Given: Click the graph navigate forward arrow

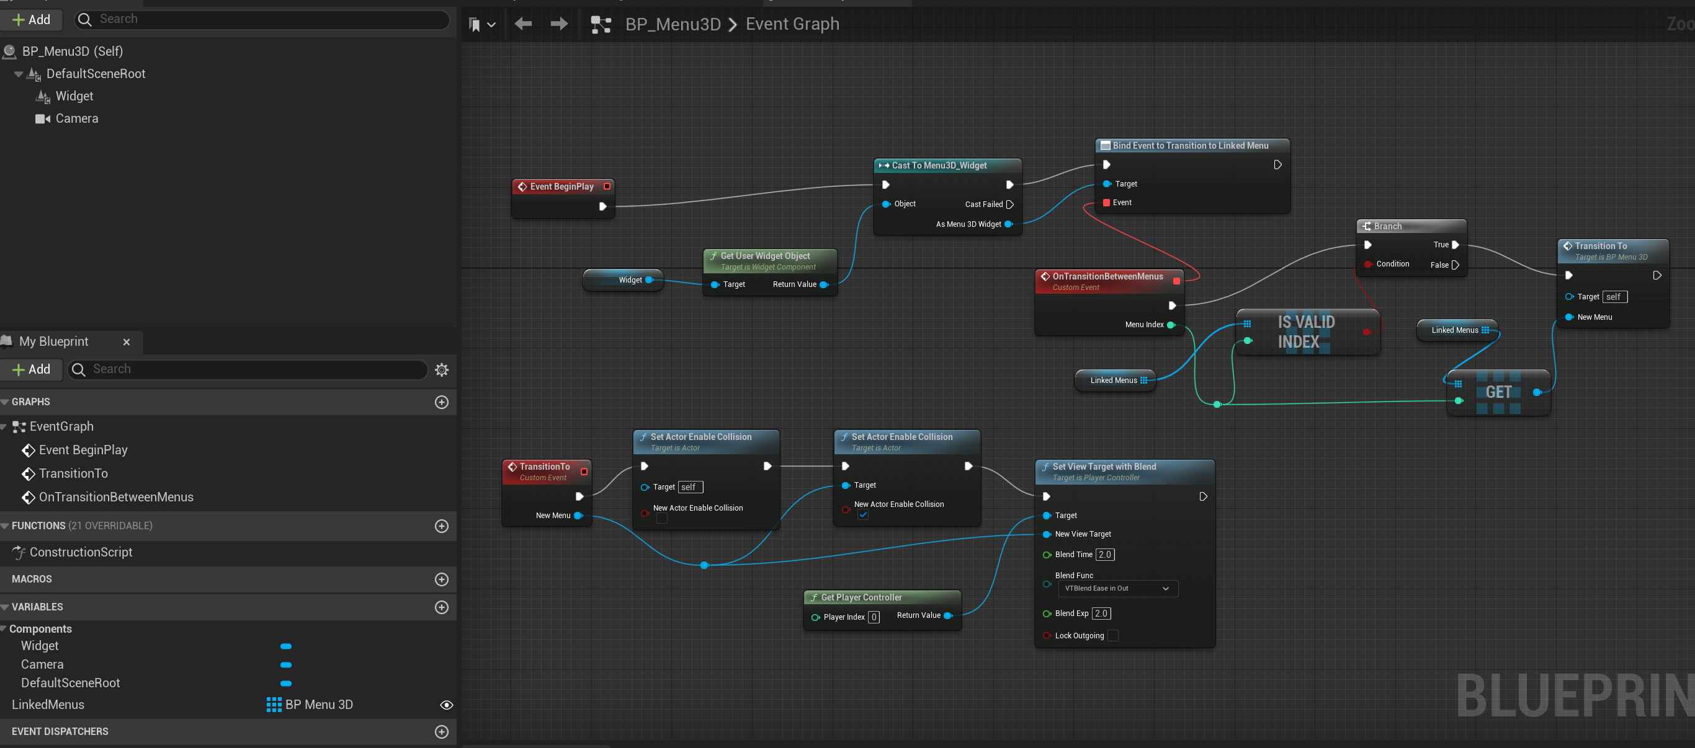Looking at the screenshot, I should 558,24.
